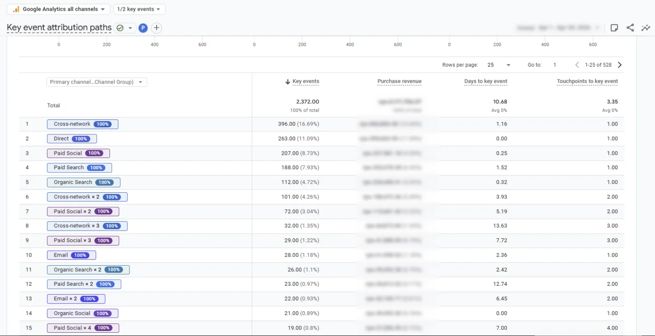Click the 13.63 days to key event cell
The image size is (655, 336).
(500, 226)
